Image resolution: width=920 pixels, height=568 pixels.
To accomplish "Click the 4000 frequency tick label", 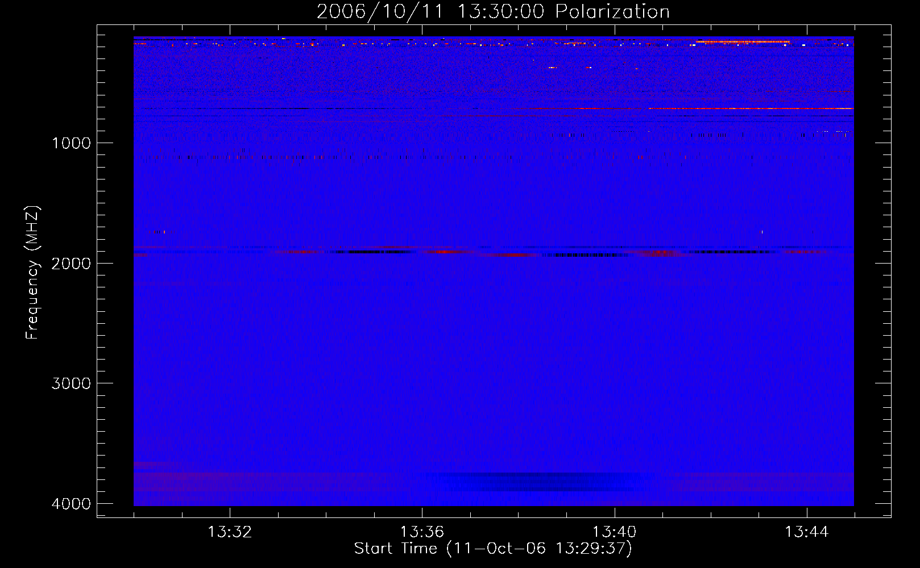I will tap(71, 504).
